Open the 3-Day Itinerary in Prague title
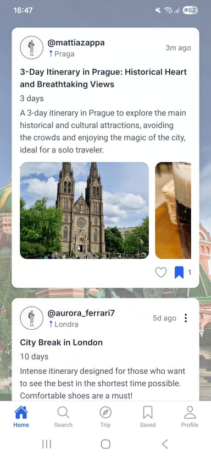This screenshot has height=458, width=211. [103, 78]
